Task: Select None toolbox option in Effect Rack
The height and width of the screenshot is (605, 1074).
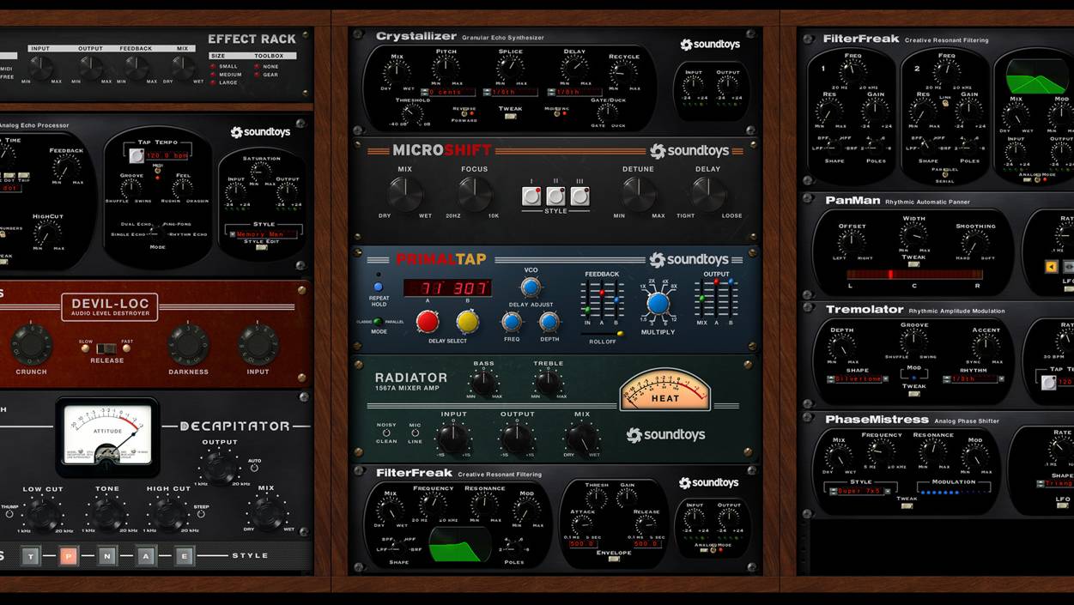Action: (258, 66)
